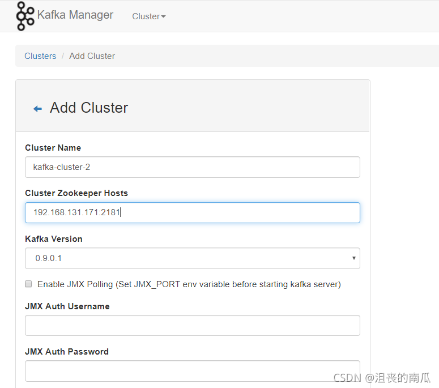Focus the Cluster Zookeeper Hosts field
439x388 pixels.
click(193, 212)
